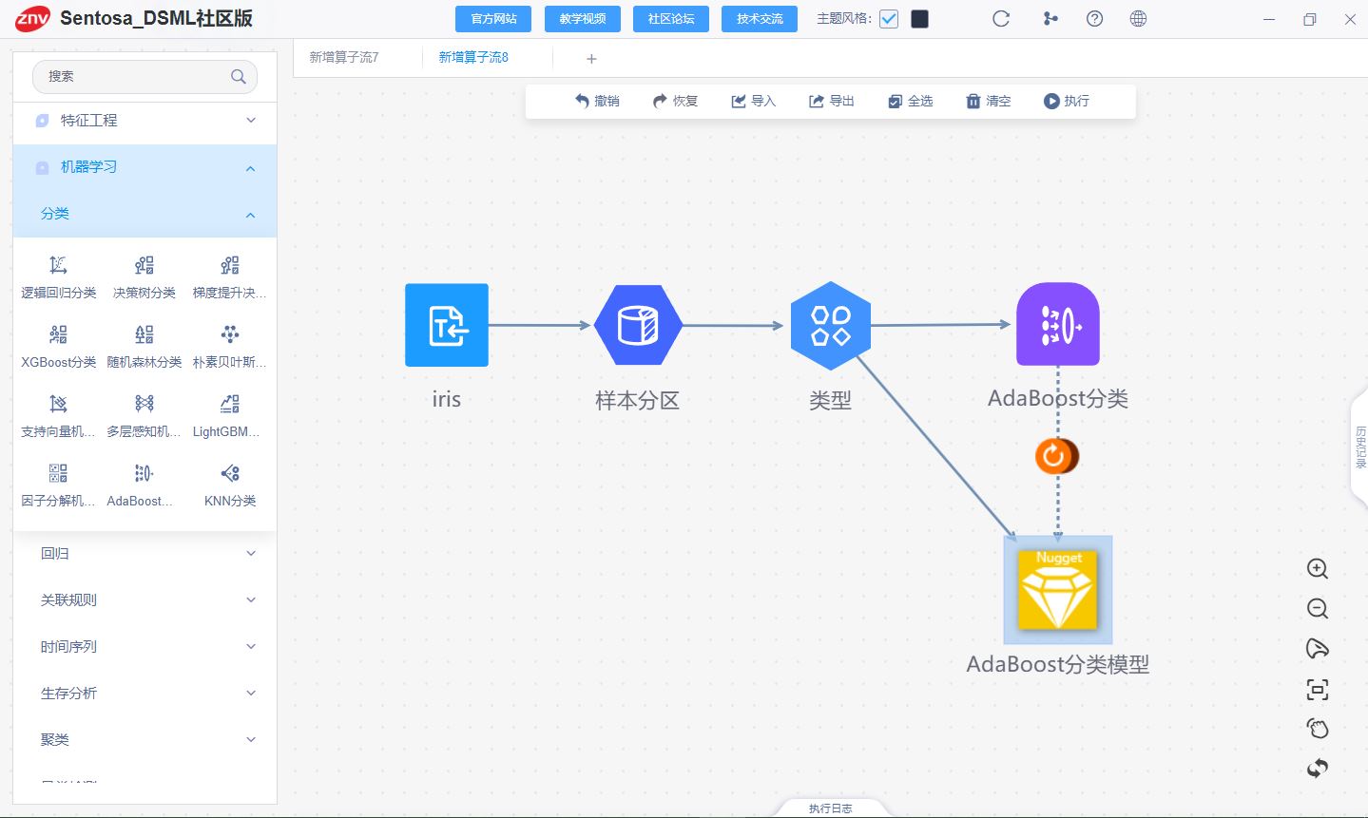1368x818 pixels.
Task: Select the 逻辑回归分类 operator icon
Action: pos(58,265)
